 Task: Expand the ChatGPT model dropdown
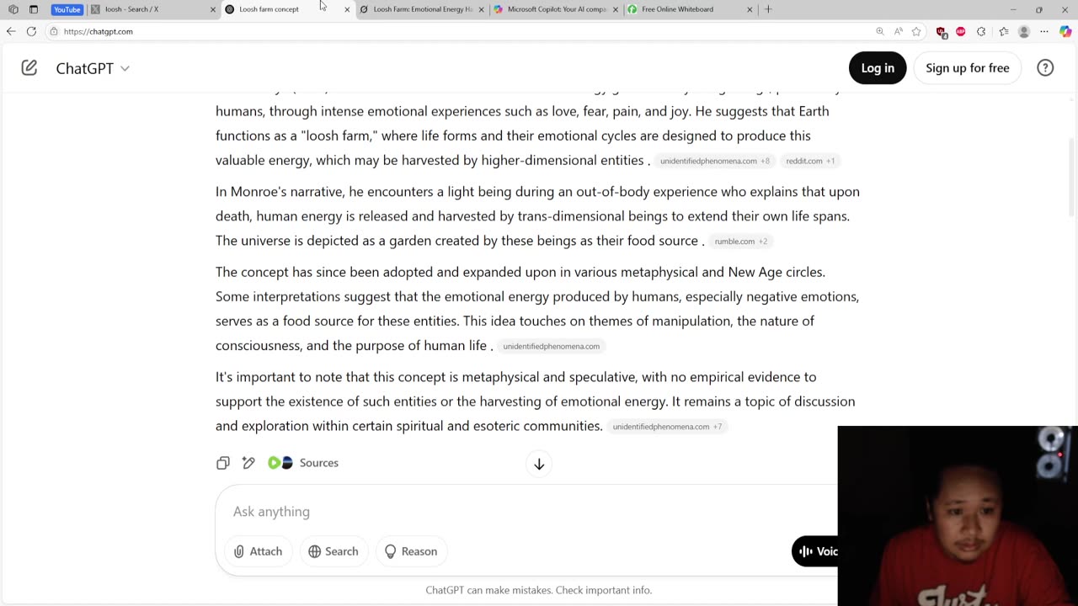pyautogui.click(x=93, y=68)
